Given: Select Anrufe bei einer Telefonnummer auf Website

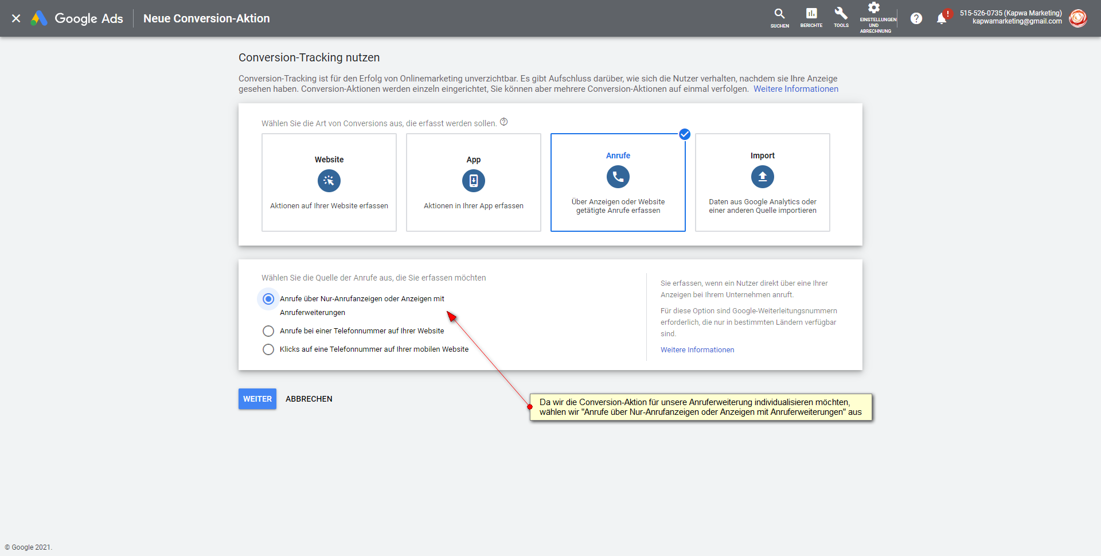Looking at the screenshot, I should tap(268, 331).
